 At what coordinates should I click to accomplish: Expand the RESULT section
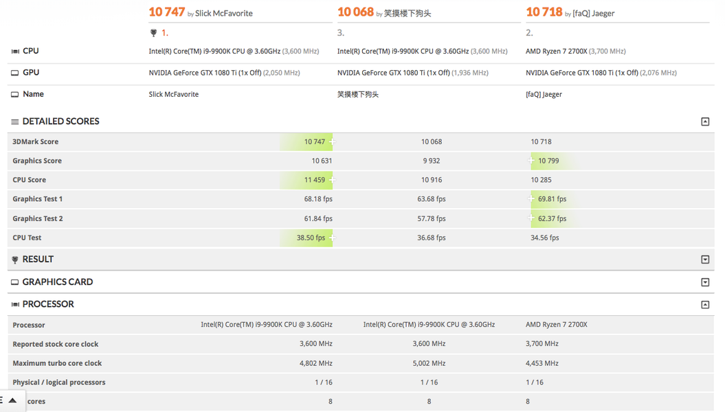(x=705, y=259)
